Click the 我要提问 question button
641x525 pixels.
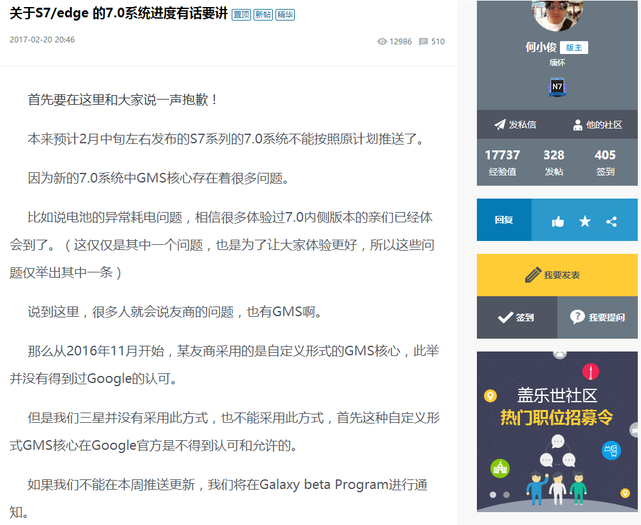tap(597, 317)
